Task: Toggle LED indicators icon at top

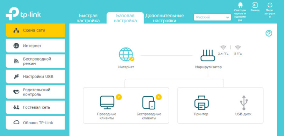Action: pos(240,5)
